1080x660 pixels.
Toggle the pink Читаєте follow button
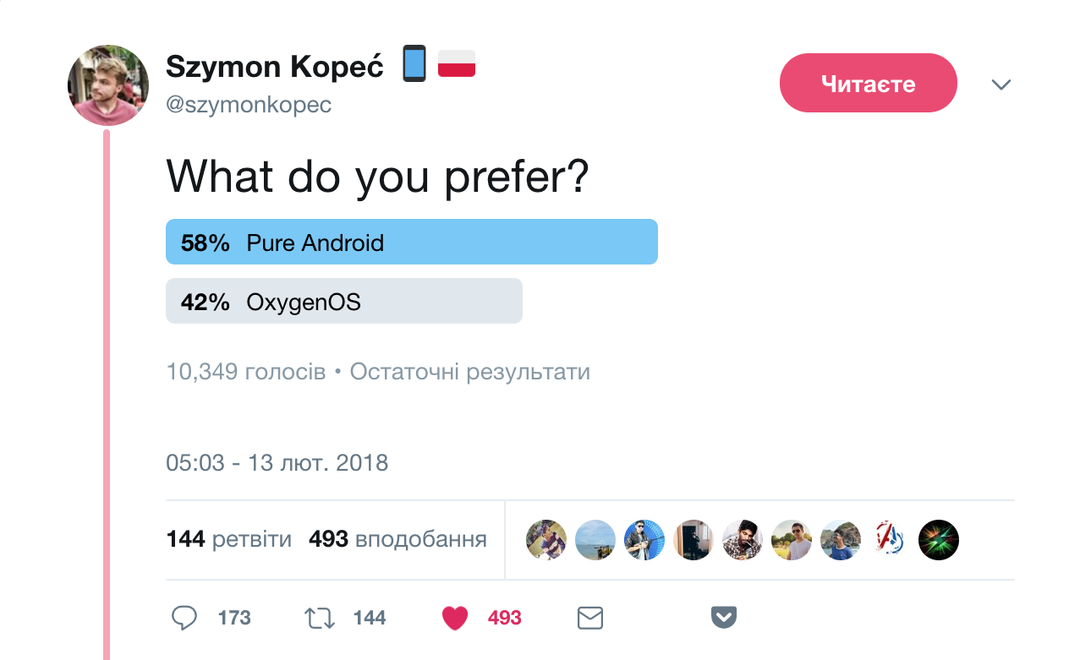point(868,83)
